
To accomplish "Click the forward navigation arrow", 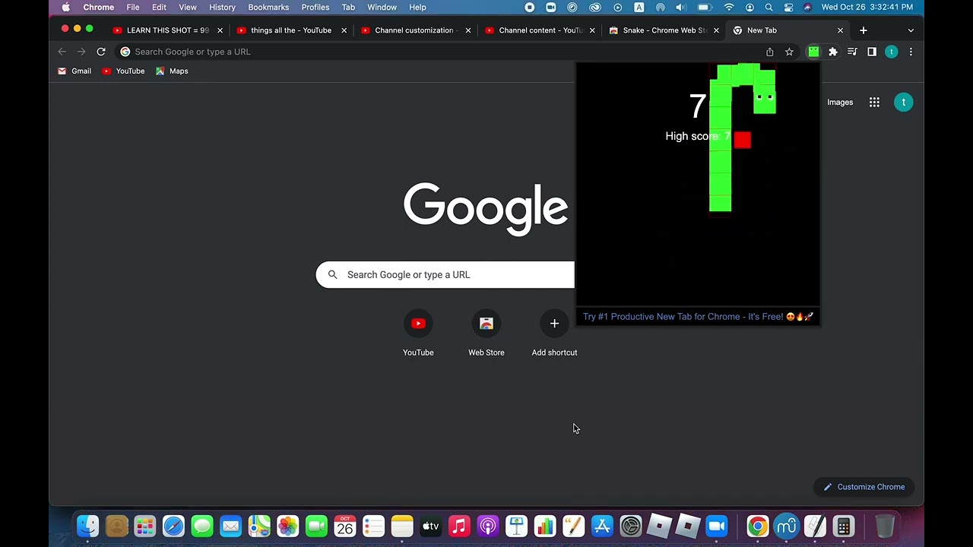I will click(x=81, y=52).
